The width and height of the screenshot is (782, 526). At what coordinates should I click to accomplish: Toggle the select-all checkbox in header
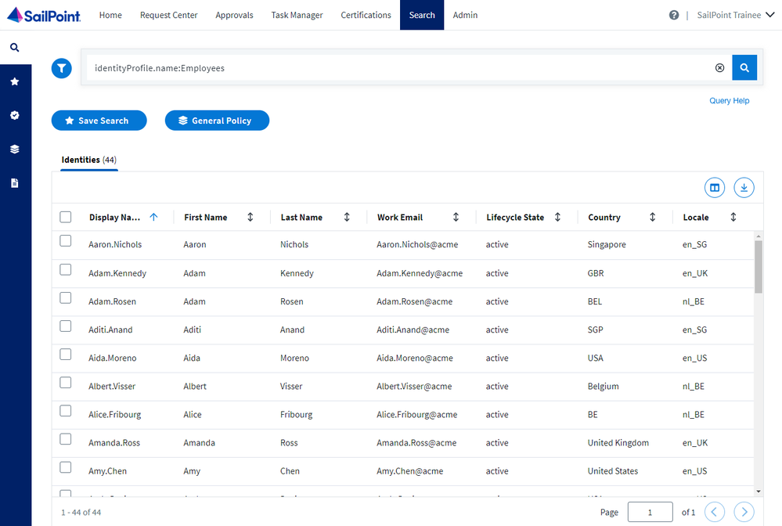click(66, 218)
